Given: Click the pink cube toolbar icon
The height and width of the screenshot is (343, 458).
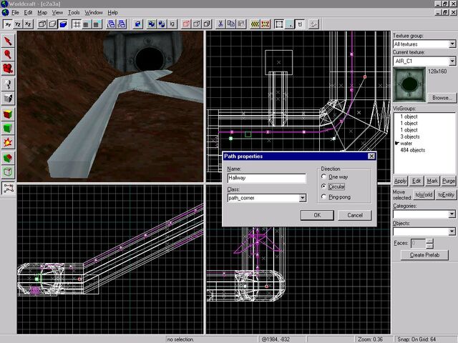Looking at the screenshot, I should pos(186,24).
